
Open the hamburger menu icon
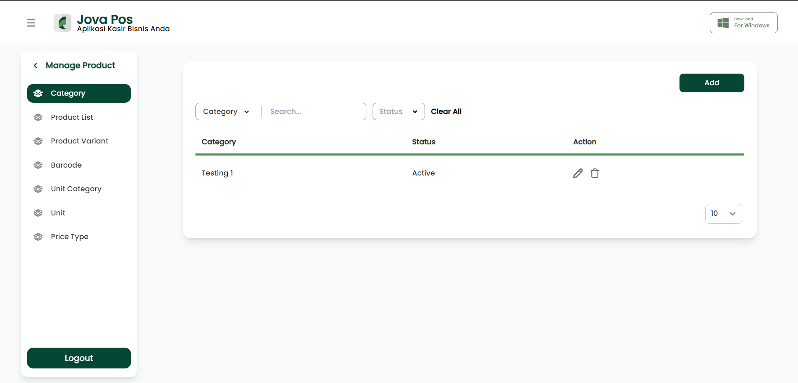pyautogui.click(x=31, y=23)
